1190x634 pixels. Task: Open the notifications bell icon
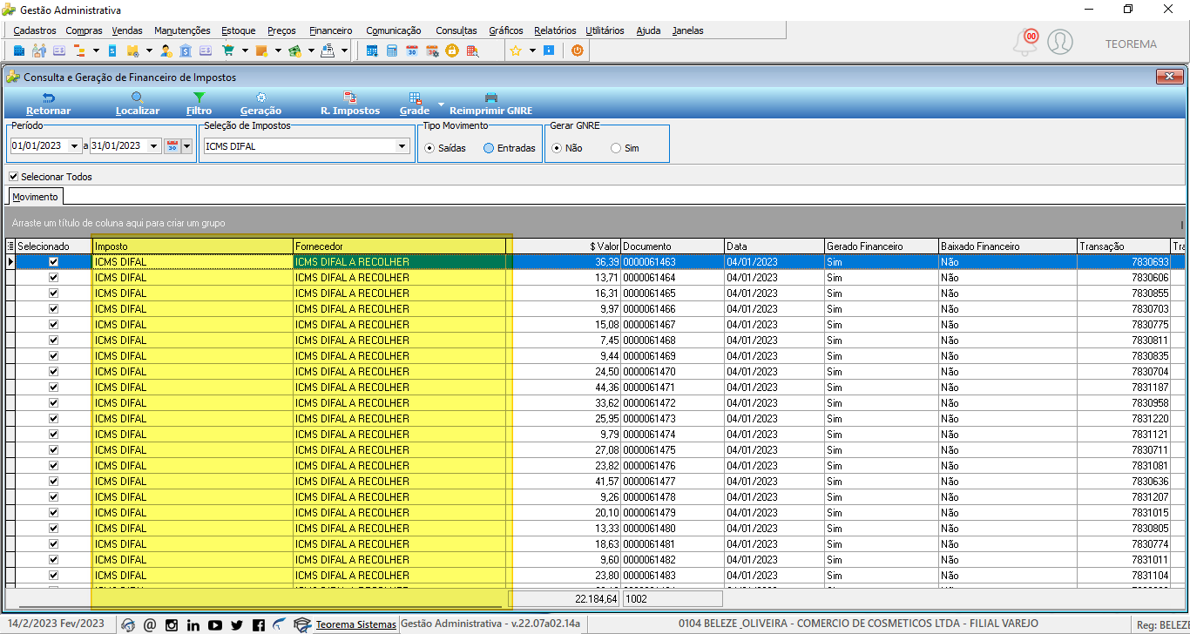pos(1026,42)
